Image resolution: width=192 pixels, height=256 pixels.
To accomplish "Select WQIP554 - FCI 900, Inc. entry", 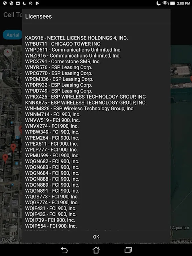I will pos(51,226).
